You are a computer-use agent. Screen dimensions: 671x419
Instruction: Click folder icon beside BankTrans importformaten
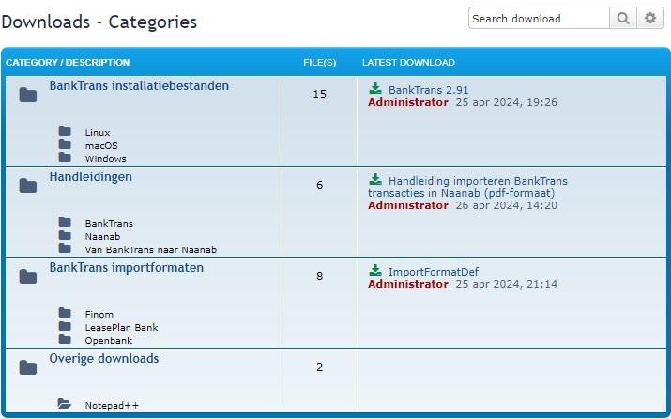(28, 277)
